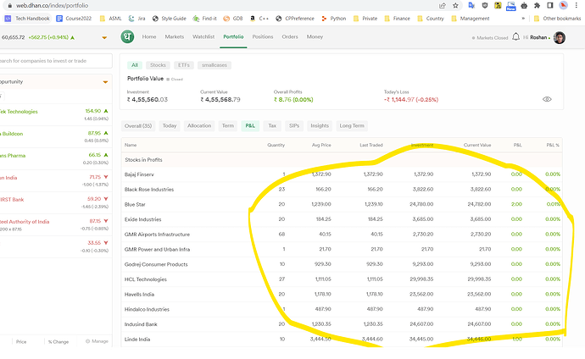The height and width of the screenshot is (359, 585).
Task: Switch to Today tab
Action: tap(170, 126)
